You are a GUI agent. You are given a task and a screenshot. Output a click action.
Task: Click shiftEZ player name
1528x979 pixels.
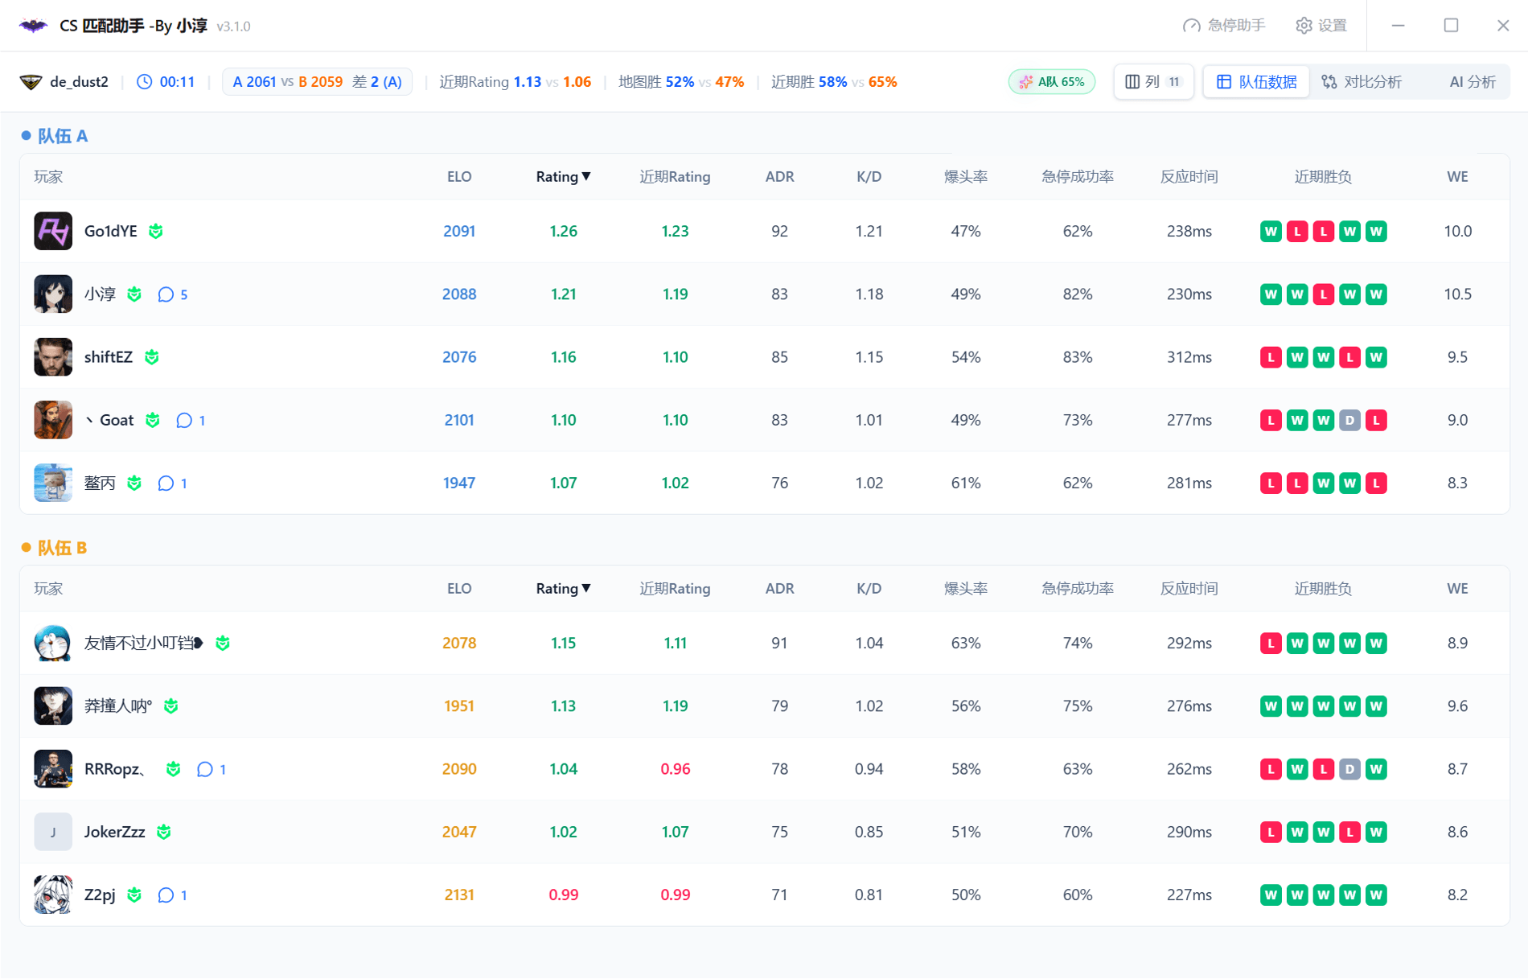(x=109, y=357)
